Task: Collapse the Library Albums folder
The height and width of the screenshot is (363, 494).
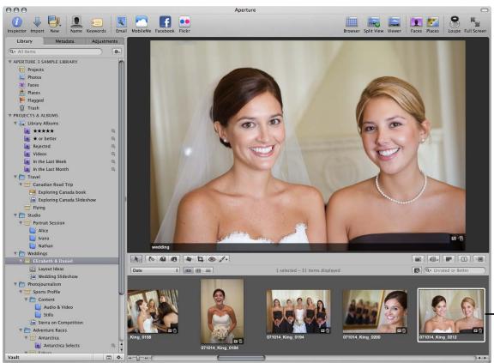Action: pyautogui.click(x=15, y=124)
